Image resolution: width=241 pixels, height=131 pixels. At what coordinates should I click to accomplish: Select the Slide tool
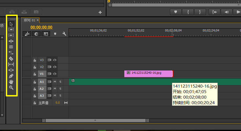[x=11, y=70]
